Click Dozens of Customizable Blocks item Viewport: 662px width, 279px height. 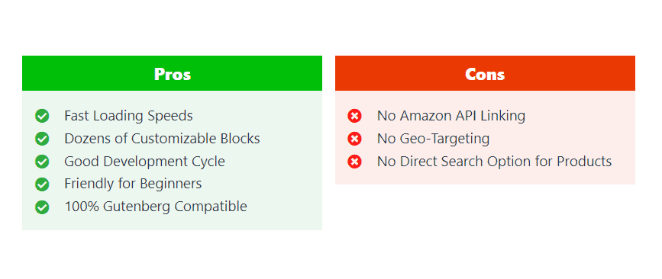pyautogui.click(x=162, y=139)
